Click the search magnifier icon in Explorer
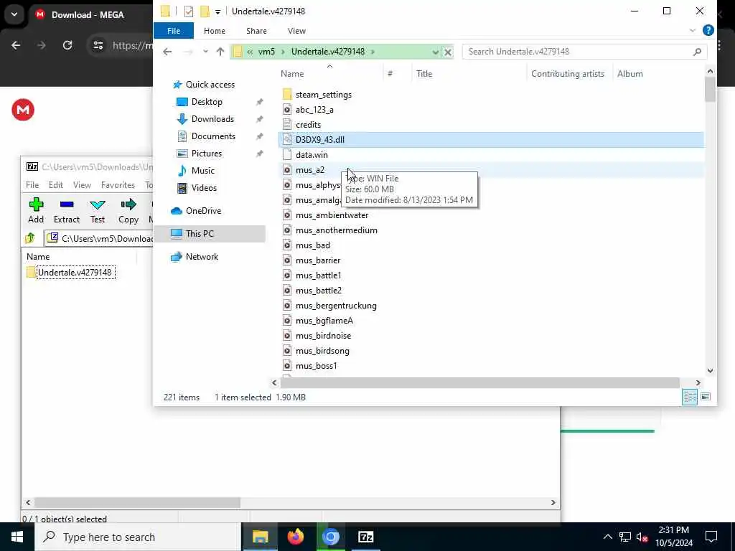This screenshot has height=551, width=735. pos(697,52)
